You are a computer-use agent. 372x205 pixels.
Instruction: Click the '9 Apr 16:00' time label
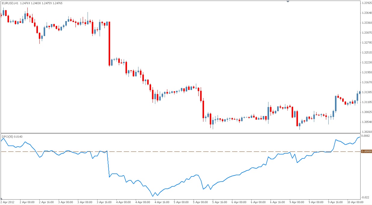[x=336, y=202]
